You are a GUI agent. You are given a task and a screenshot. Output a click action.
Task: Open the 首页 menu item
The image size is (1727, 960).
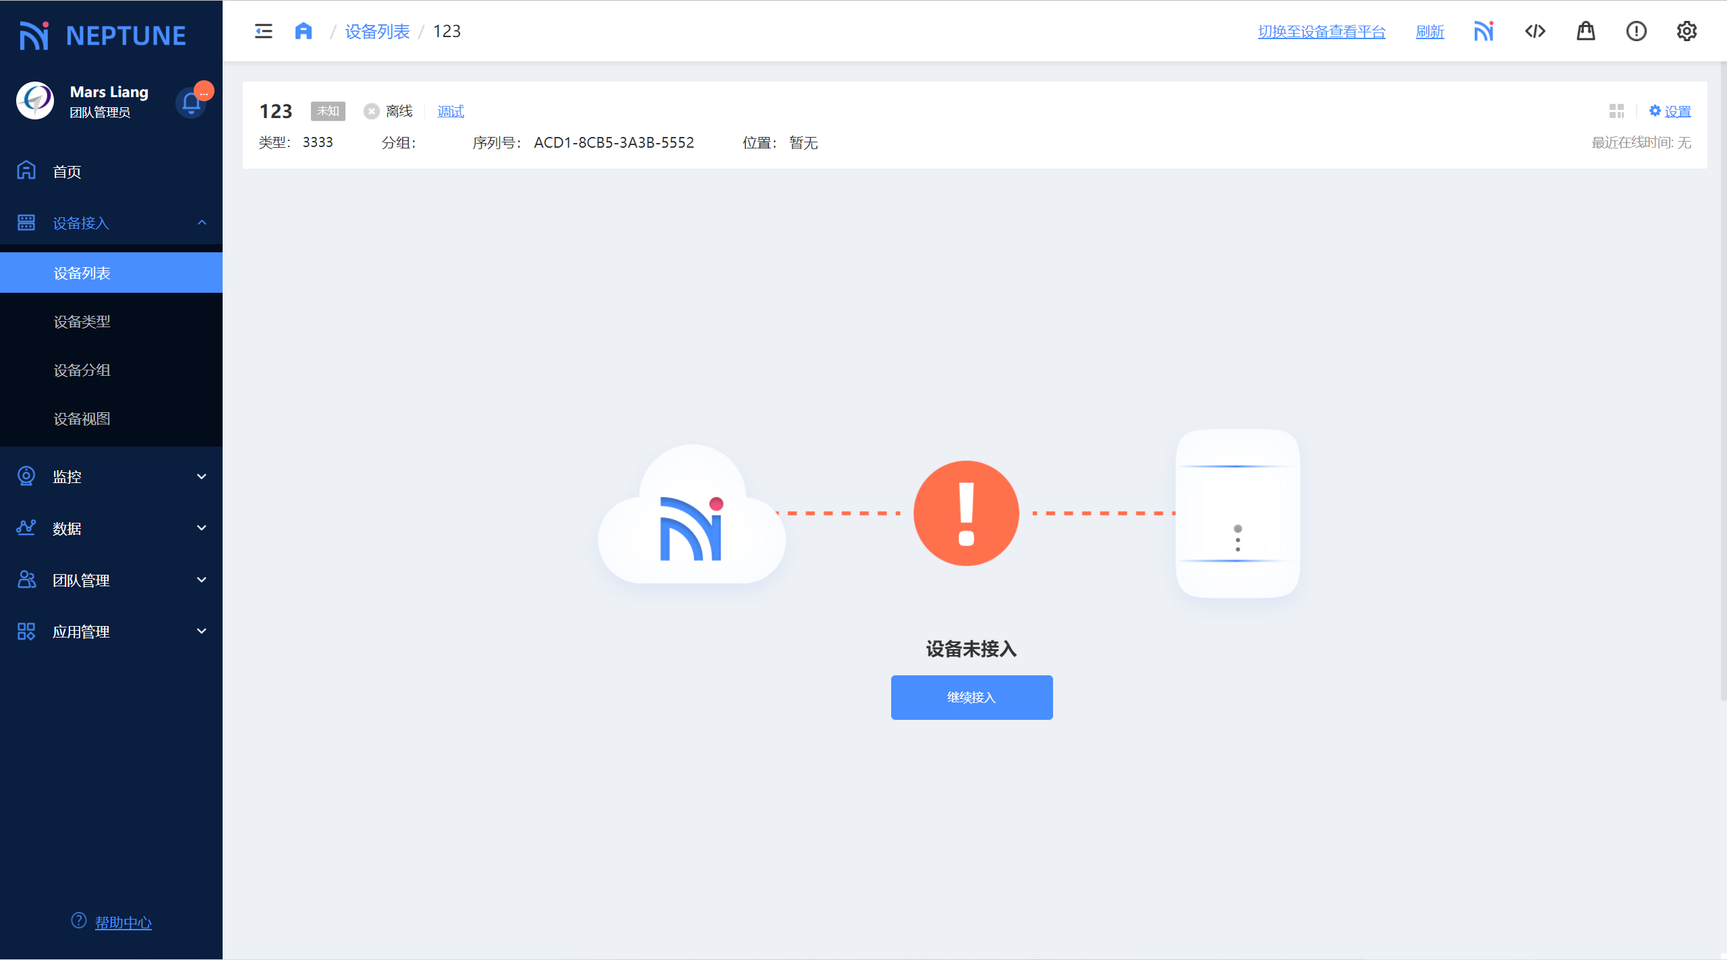[111, 171]
